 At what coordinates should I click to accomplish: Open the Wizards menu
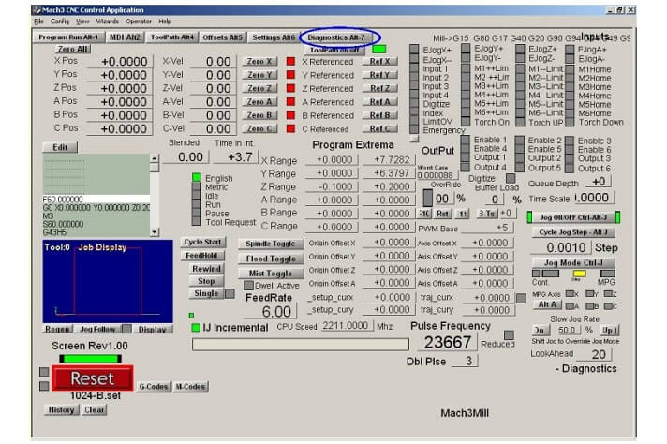pyautogui.click(x=107, y=22)
